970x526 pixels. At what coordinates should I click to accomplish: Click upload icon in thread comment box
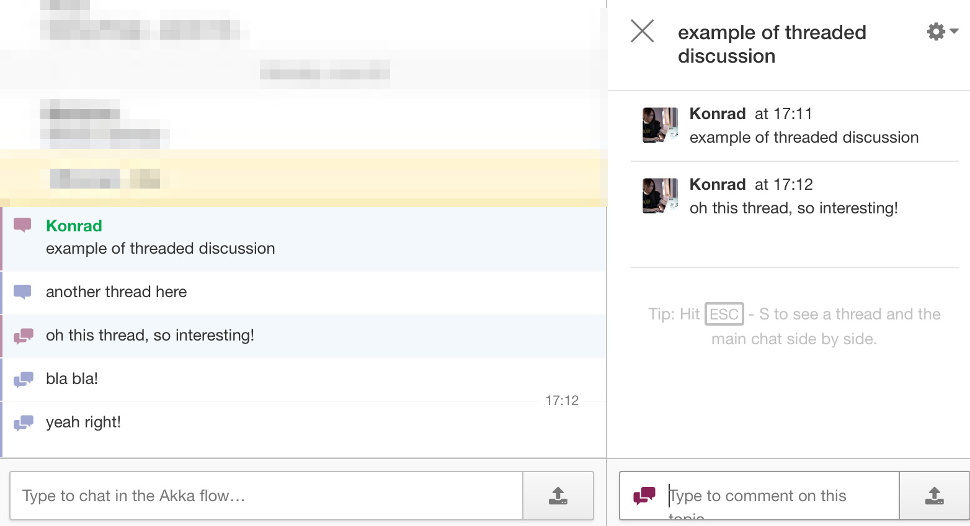pos(934,496)
